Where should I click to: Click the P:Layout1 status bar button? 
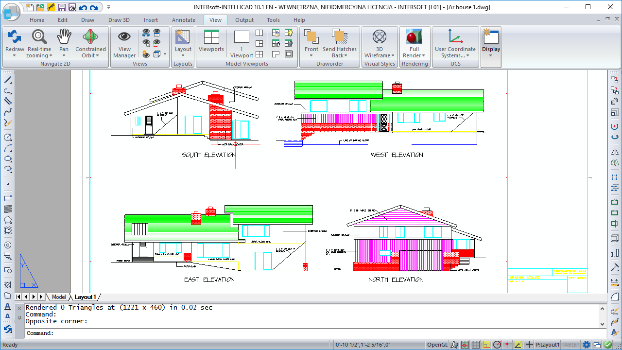547,345
